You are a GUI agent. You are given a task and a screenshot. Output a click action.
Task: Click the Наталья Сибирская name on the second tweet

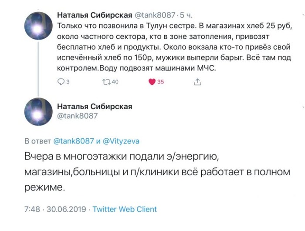coord(95,107)
